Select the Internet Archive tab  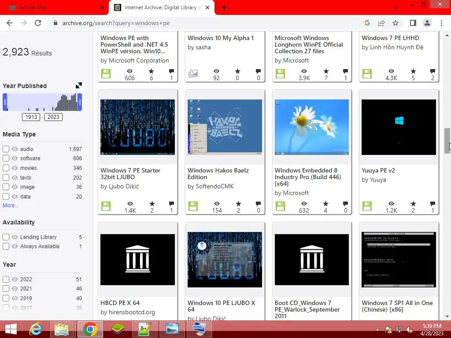(163, 7)
